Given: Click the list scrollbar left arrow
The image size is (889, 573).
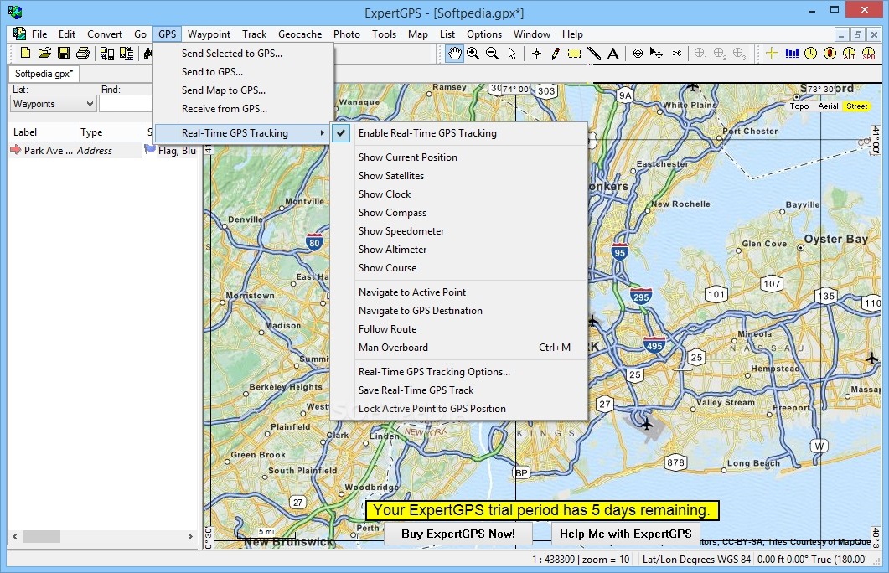Looking at the screenshot, I should click(15, 536).
